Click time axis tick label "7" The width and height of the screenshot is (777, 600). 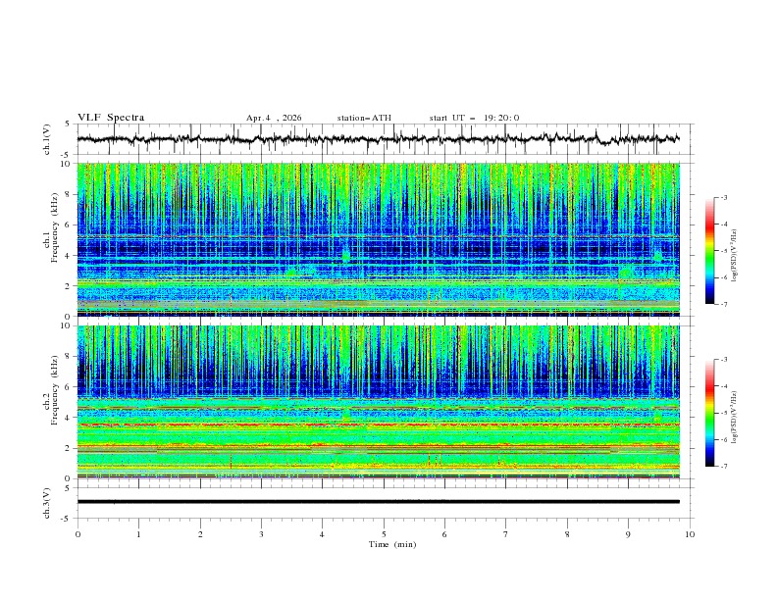click(x=506, y=534)
